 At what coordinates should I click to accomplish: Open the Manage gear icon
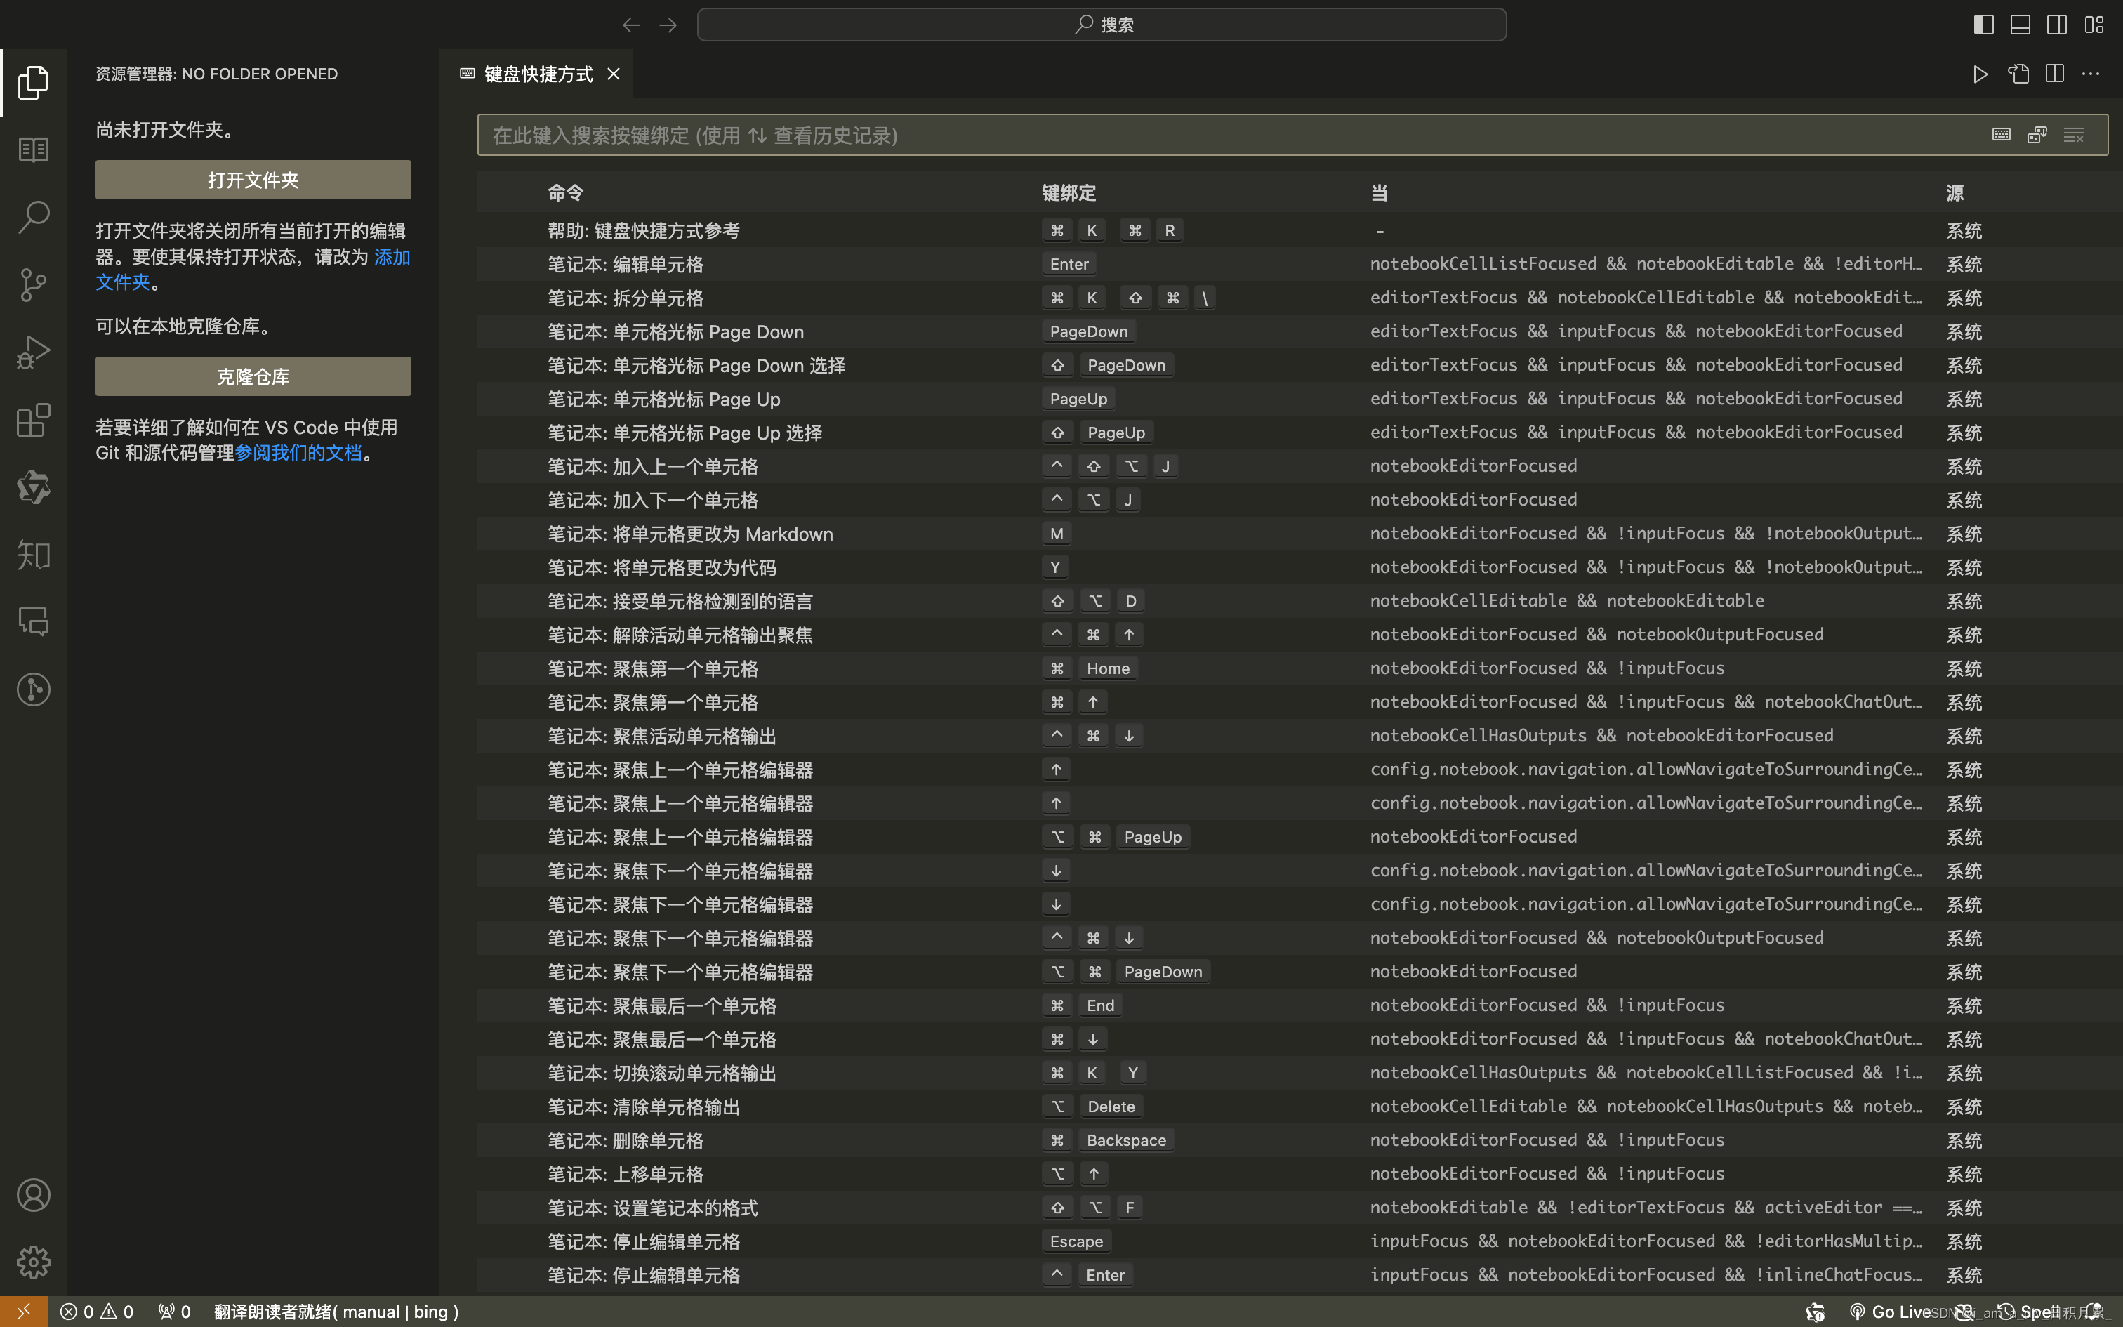click(33, 1263)
